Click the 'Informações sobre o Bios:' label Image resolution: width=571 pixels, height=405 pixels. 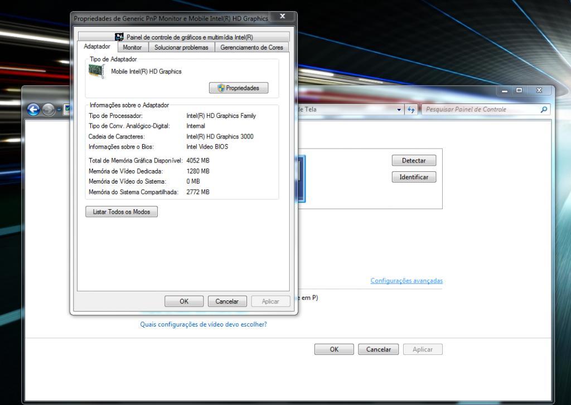point(121,147)
